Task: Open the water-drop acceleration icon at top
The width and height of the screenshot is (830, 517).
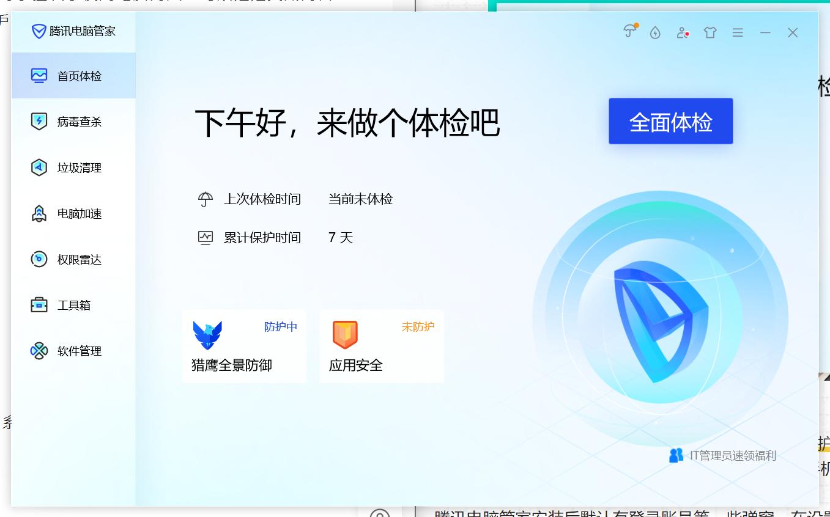Action: [655, 32]
